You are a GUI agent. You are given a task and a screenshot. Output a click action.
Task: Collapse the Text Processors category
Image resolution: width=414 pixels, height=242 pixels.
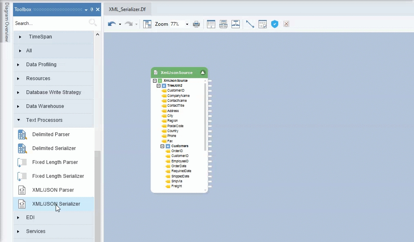click(18, 120)
